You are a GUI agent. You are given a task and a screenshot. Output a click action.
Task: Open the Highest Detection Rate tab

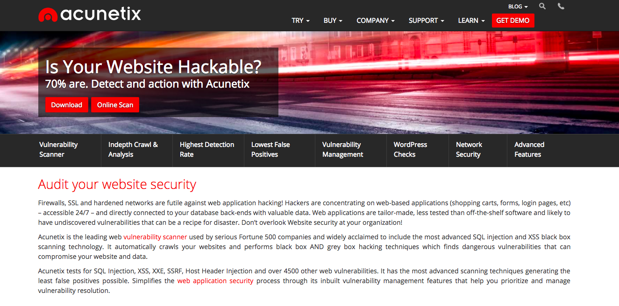coord(207,150)
